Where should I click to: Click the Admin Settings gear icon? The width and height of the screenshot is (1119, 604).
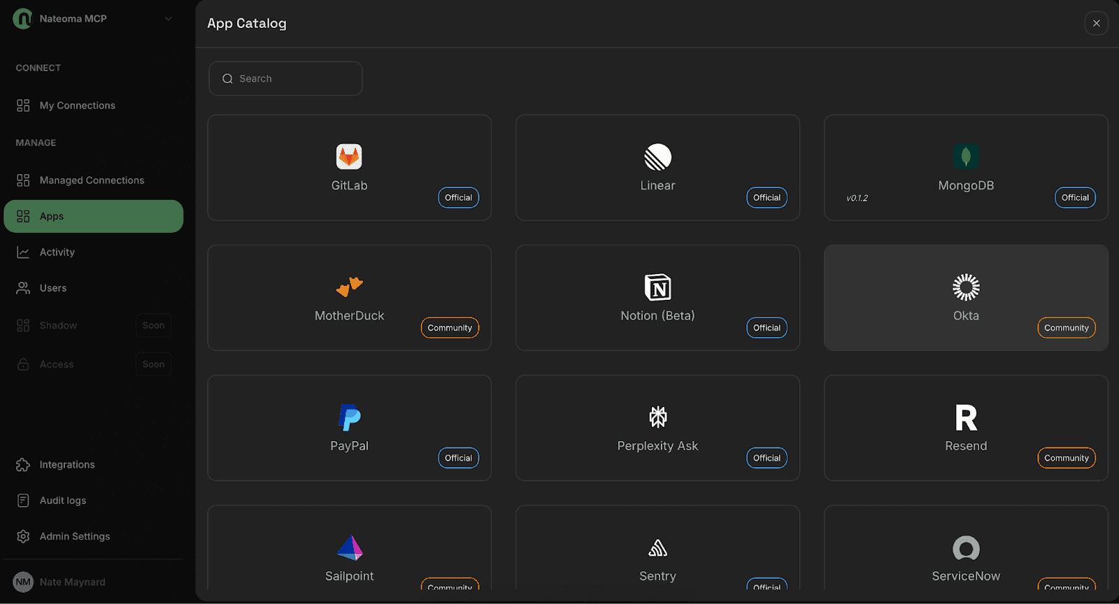[x=23, y=536]
